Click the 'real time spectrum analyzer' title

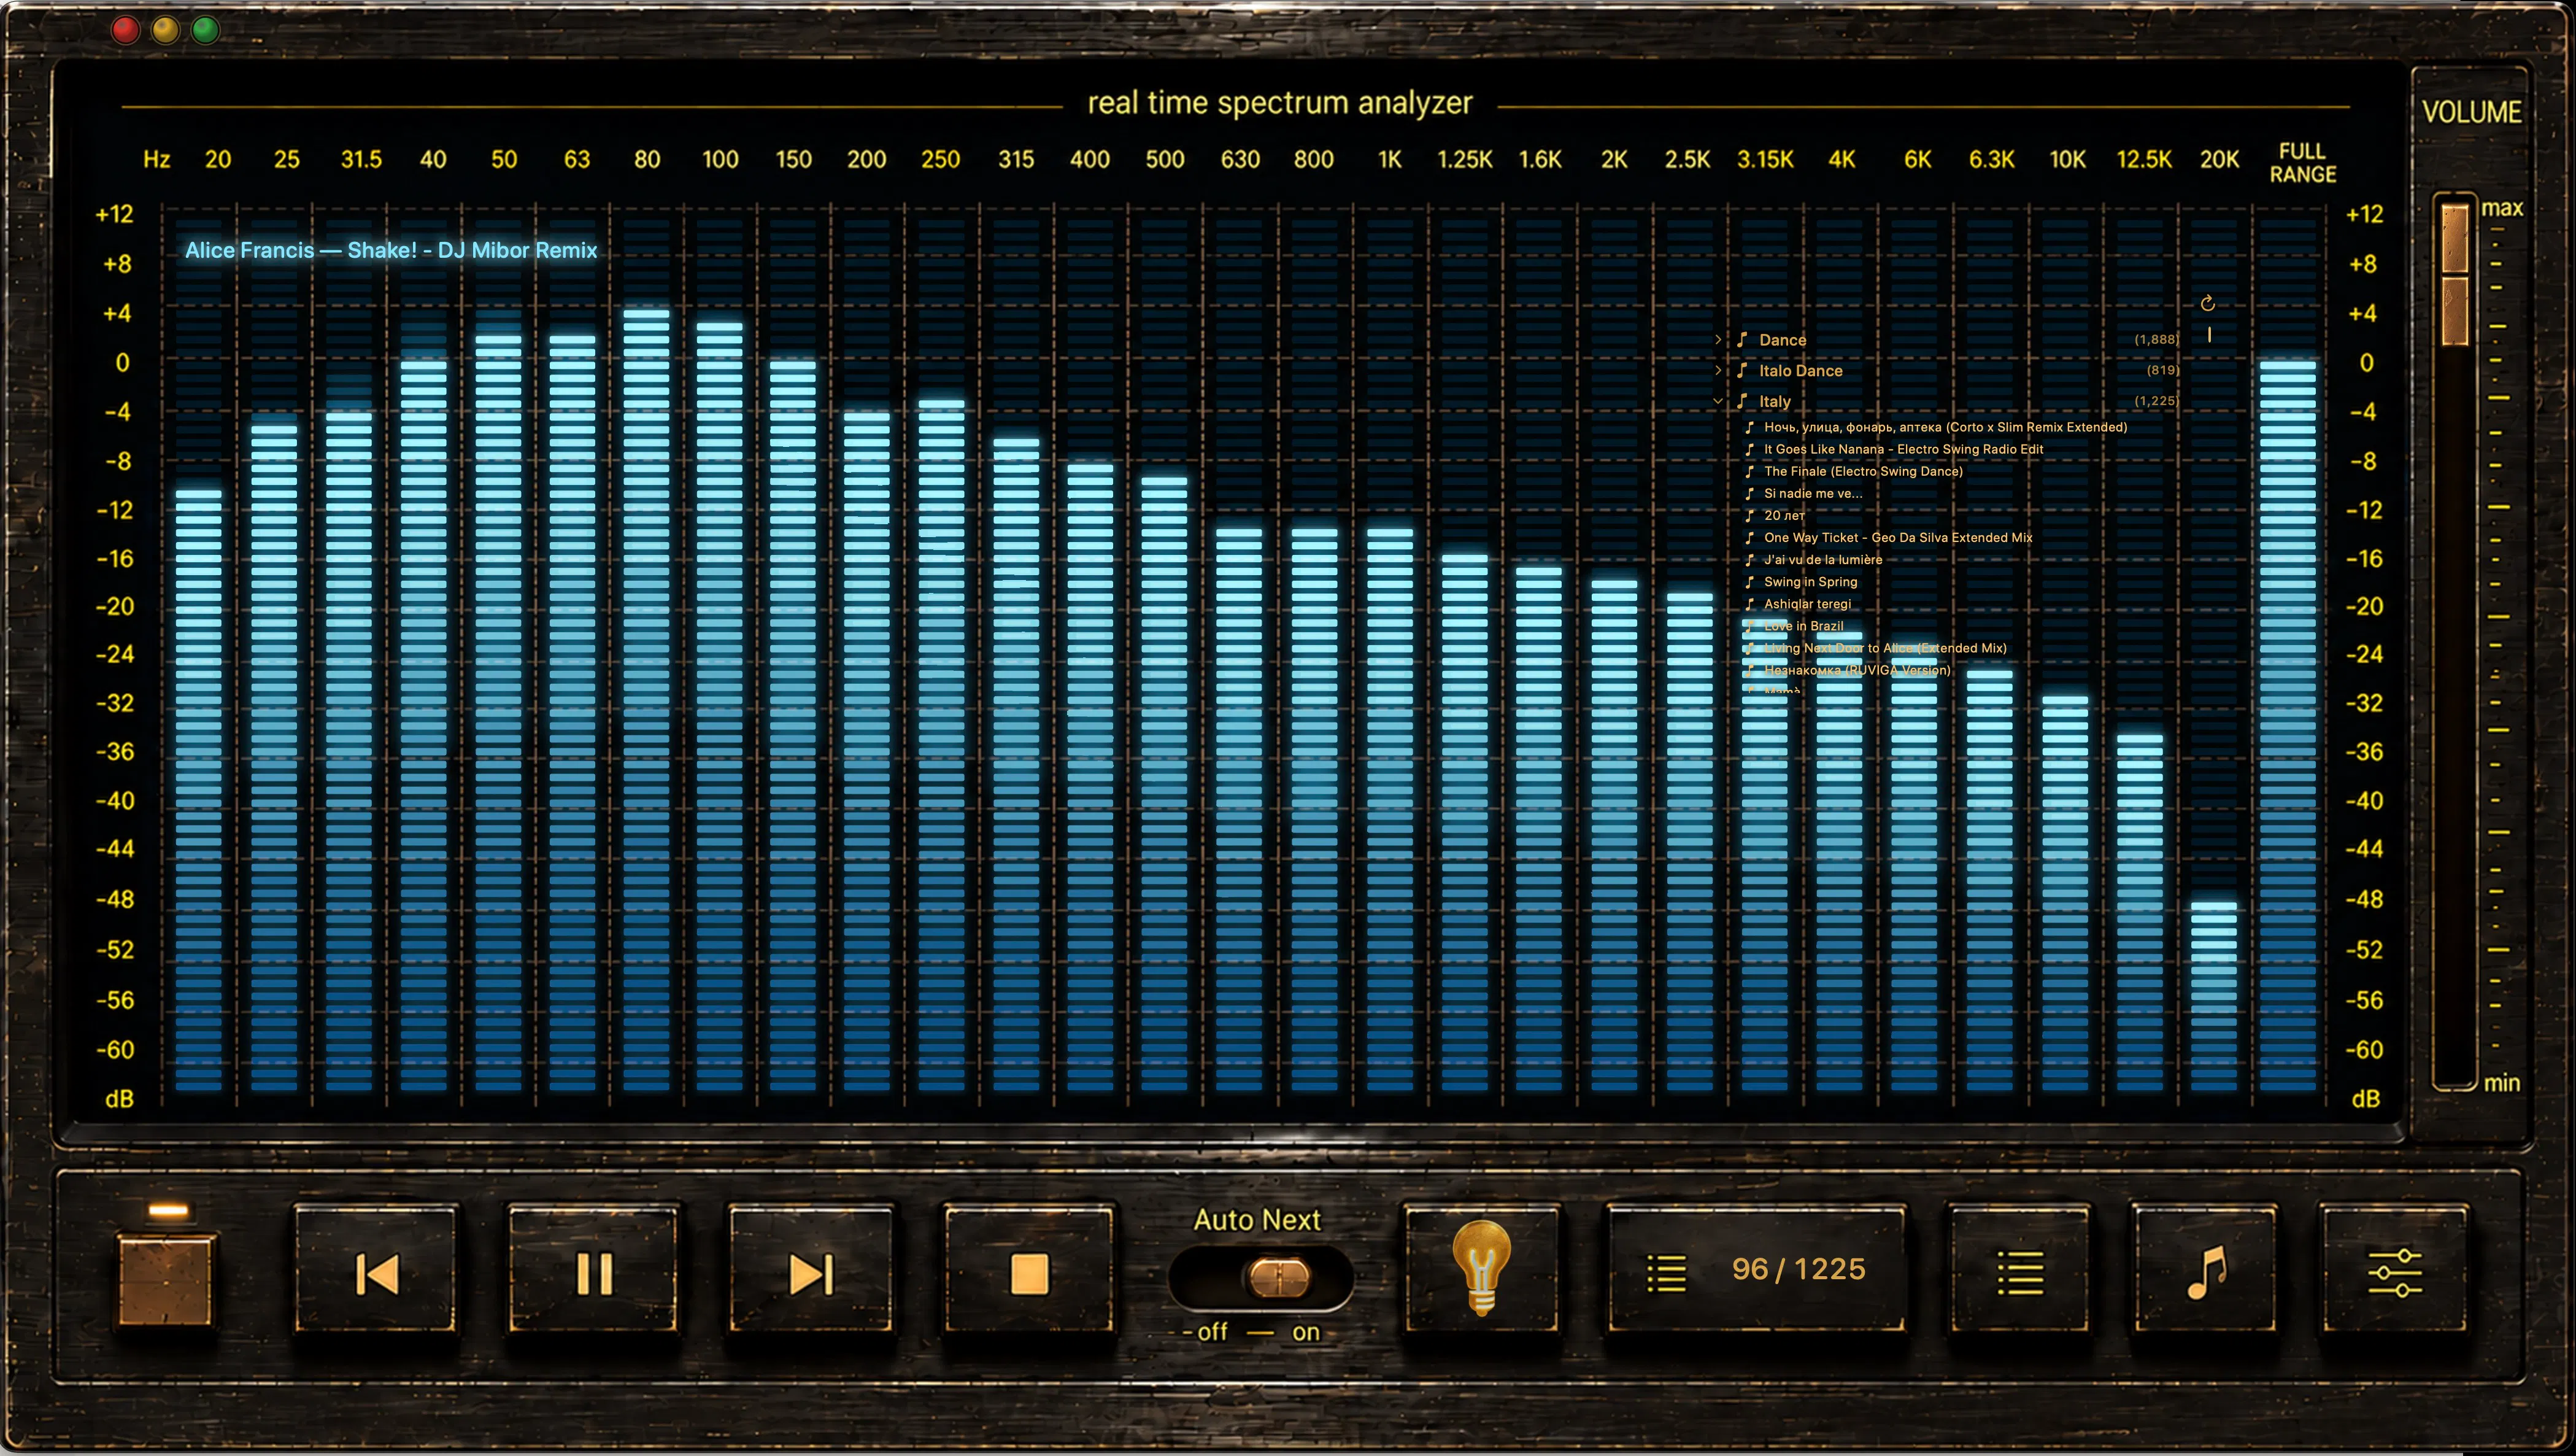click(x=1280, y=103)
